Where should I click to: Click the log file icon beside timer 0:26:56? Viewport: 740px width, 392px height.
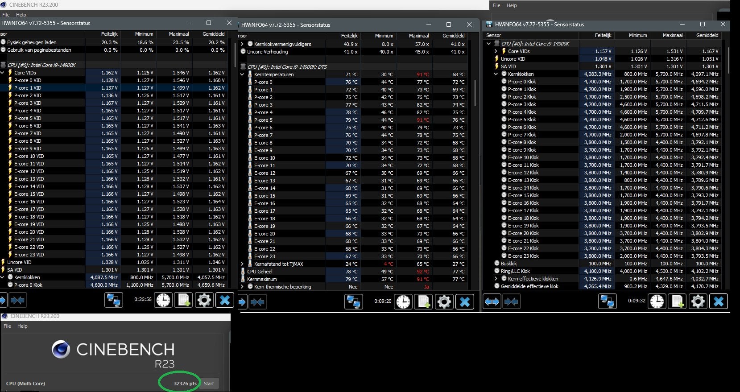coord(184,300)
